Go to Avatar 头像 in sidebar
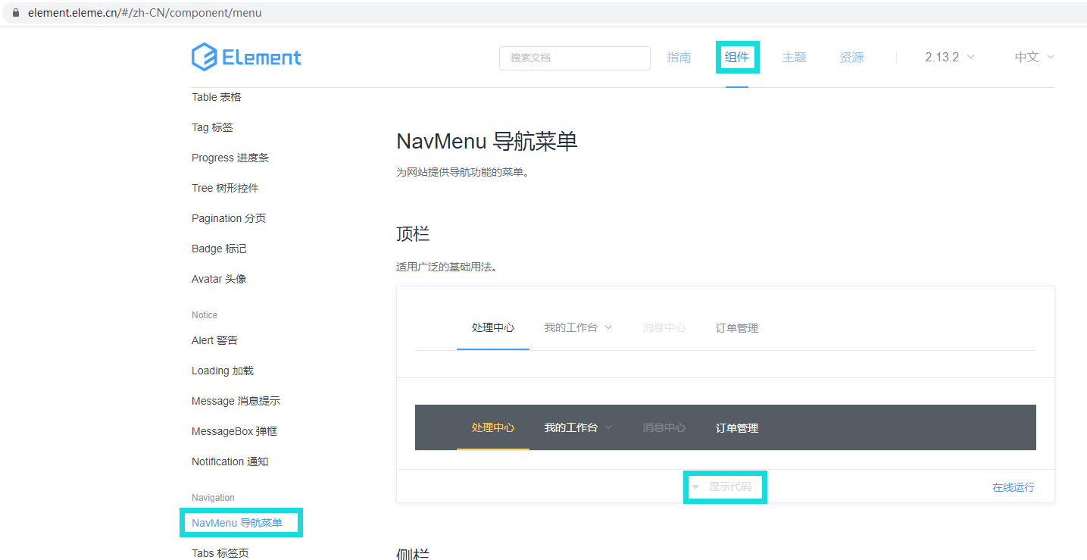Image resolution: width=1087 pixels, height=560 pixels. point(219,279)
